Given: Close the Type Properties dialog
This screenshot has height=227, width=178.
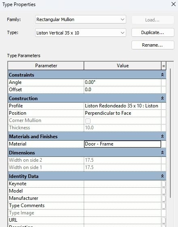Looking at the screenshot, I should [174, 4].
